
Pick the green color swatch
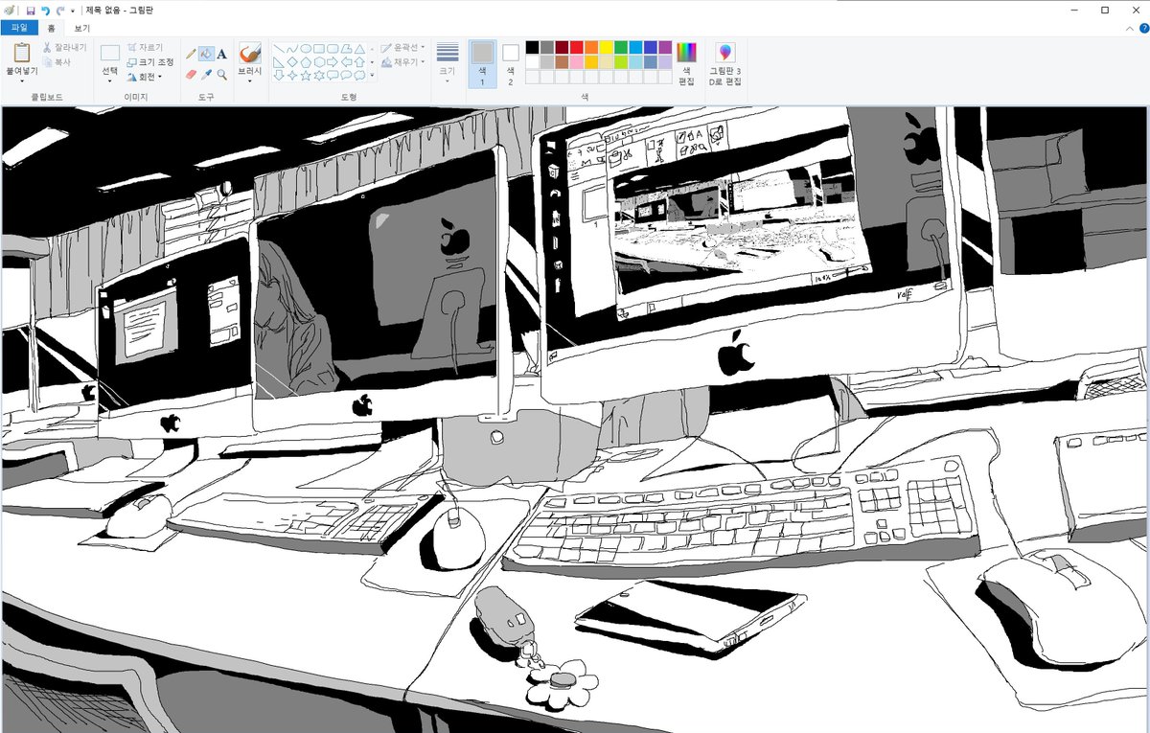622,47
